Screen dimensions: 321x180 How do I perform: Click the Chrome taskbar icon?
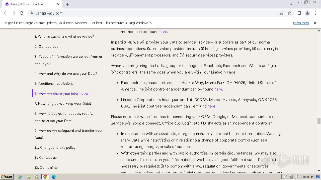pos(45,177)
